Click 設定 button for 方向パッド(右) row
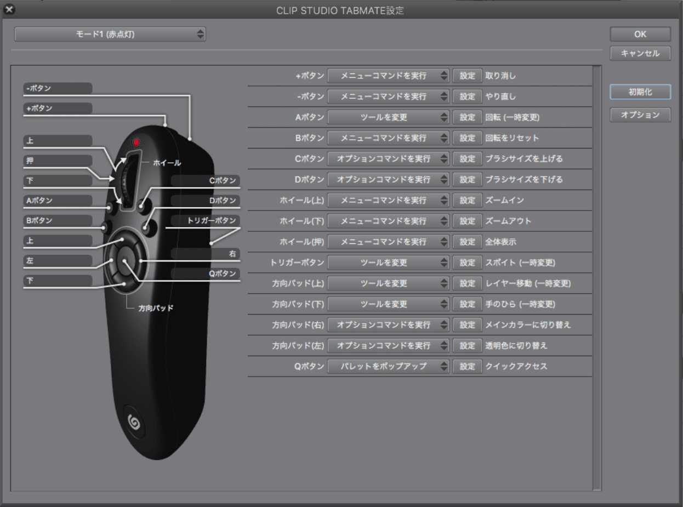The image size is (683, 507). 467,325
